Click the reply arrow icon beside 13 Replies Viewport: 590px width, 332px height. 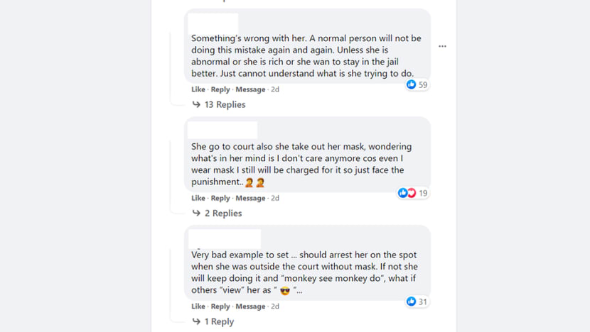pyautogui.click(x=196, y=104)
